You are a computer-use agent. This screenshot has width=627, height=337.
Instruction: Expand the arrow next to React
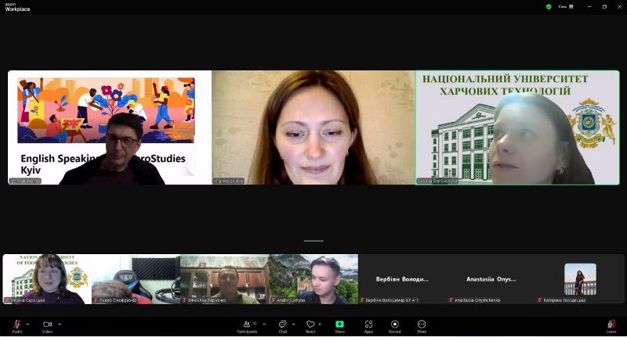point(320,324)
